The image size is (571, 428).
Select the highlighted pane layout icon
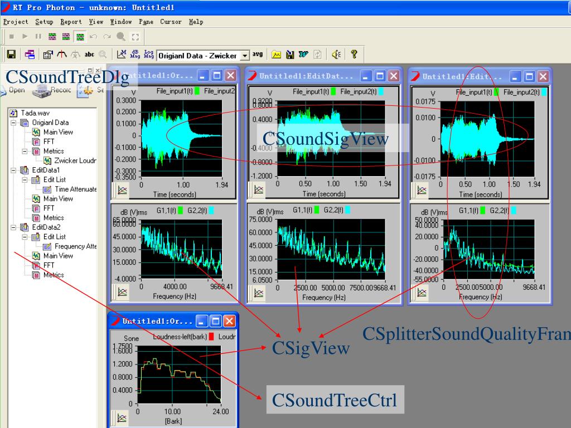[x=80, y=36]
